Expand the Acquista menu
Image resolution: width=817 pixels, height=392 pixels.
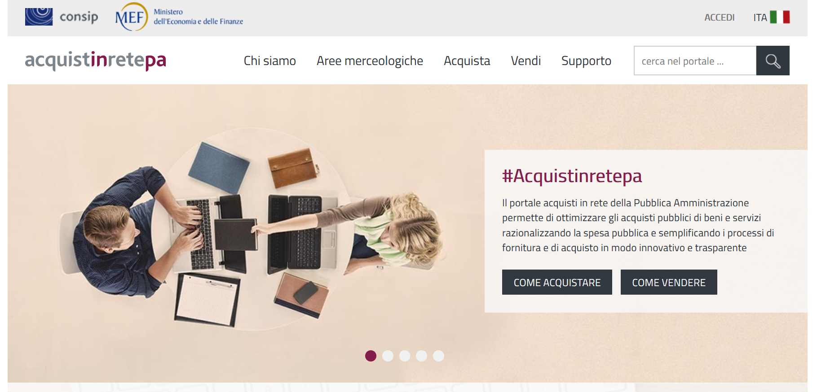coord(467,61)
